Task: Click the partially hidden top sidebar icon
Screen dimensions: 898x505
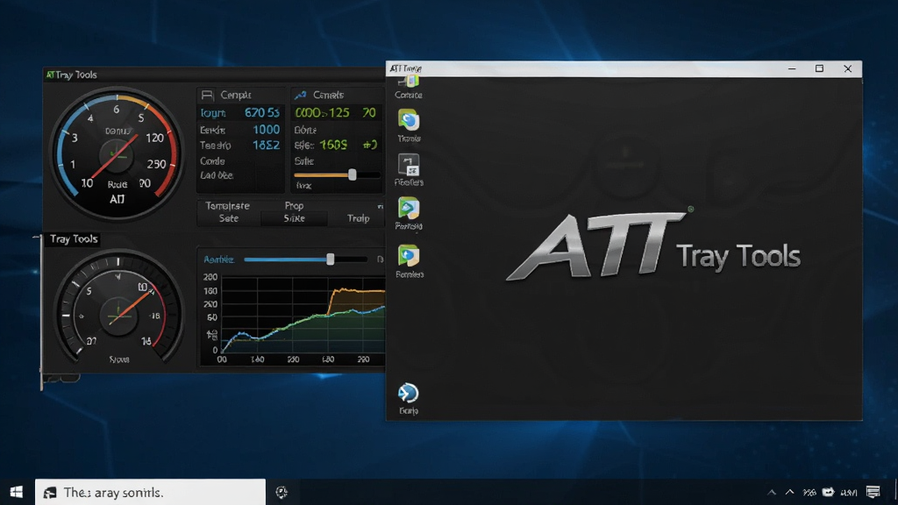Action: pos(409,83)
